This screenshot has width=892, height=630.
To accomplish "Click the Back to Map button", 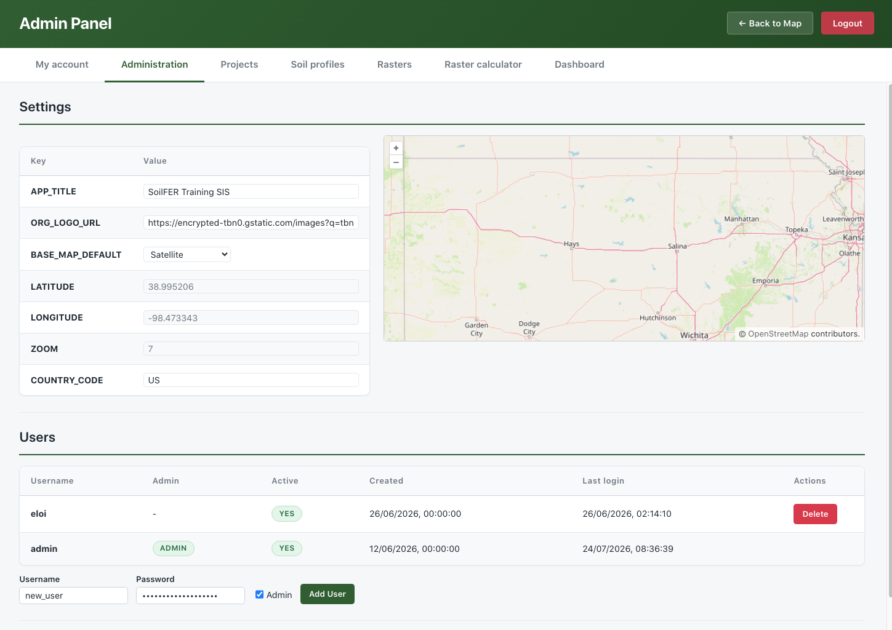I will tap(770, 23).
